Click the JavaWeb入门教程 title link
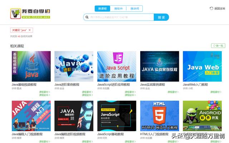Viewport: 229px width, 143px height. click(195, 85)
